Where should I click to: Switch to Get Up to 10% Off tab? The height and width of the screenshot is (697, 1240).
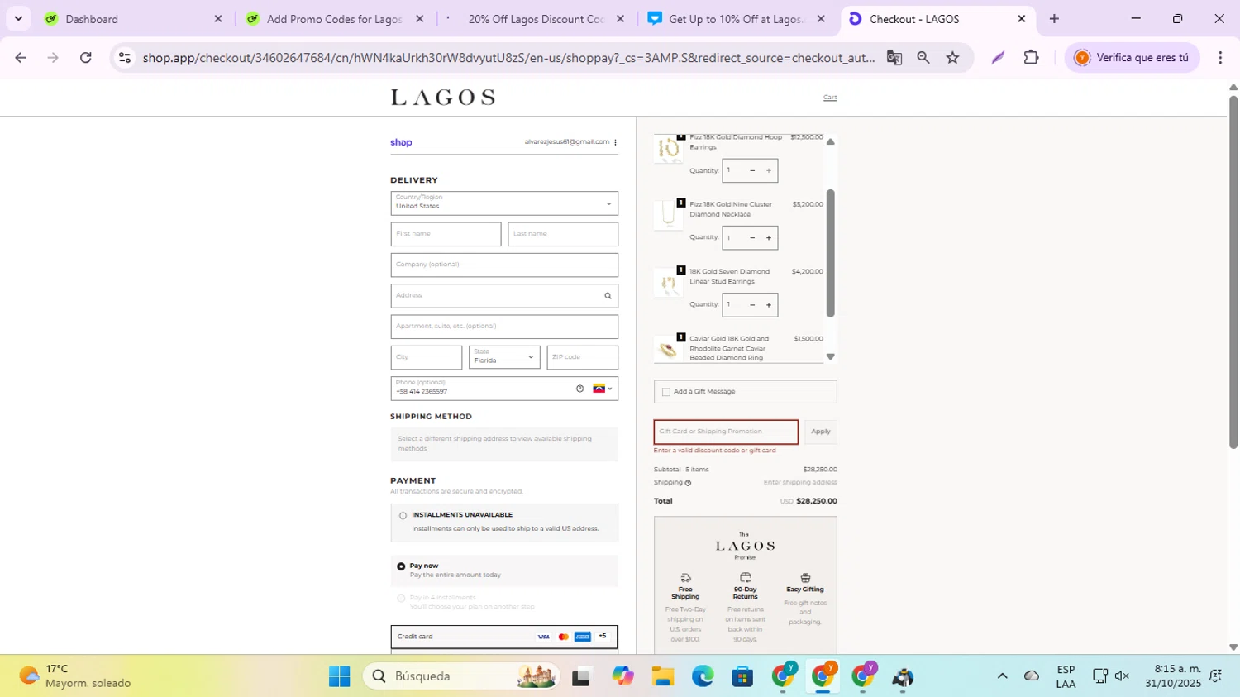[737, 19]
